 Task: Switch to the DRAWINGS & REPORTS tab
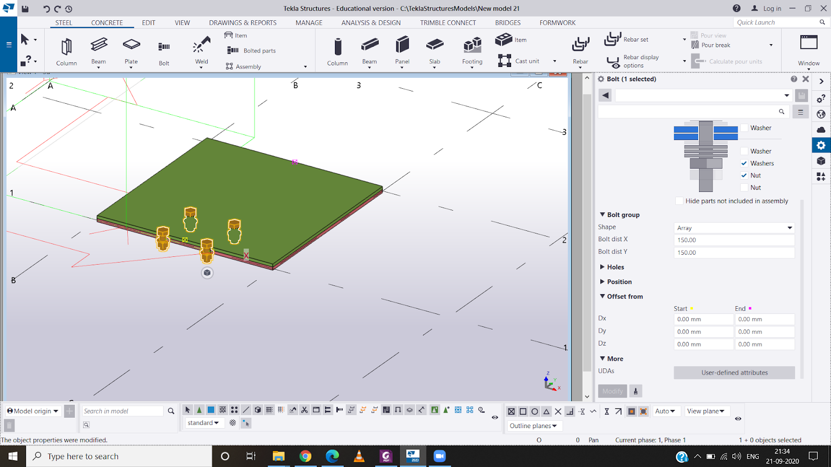pyautogui.click(x=243, y=23)
